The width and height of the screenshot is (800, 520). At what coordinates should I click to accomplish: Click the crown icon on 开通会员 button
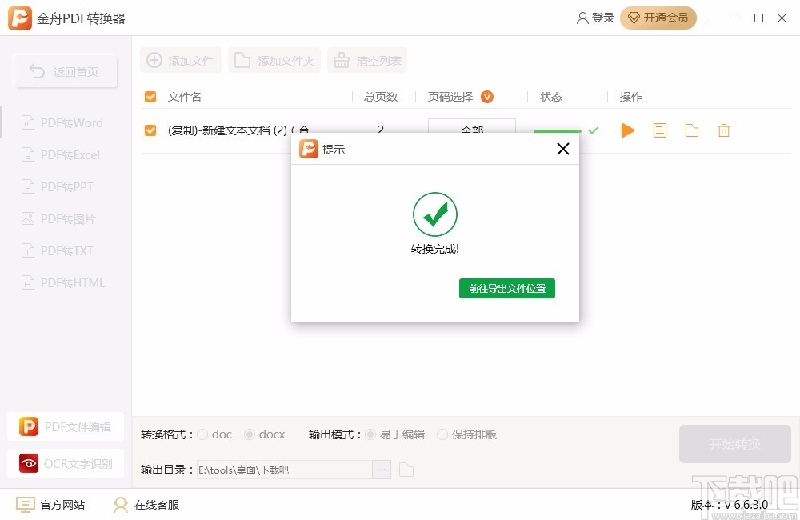(x=634, y=17)
